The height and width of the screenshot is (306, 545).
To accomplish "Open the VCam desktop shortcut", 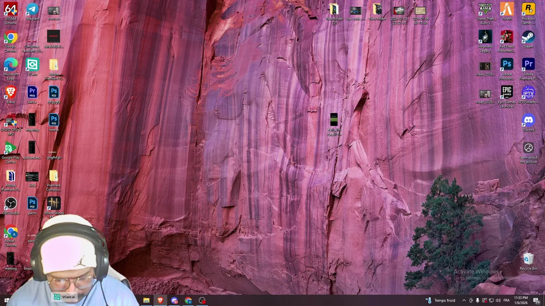I will 32,67.
